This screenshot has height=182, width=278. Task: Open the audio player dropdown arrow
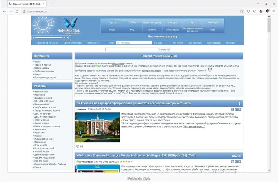pyautogui.click(x=64, y=38)
